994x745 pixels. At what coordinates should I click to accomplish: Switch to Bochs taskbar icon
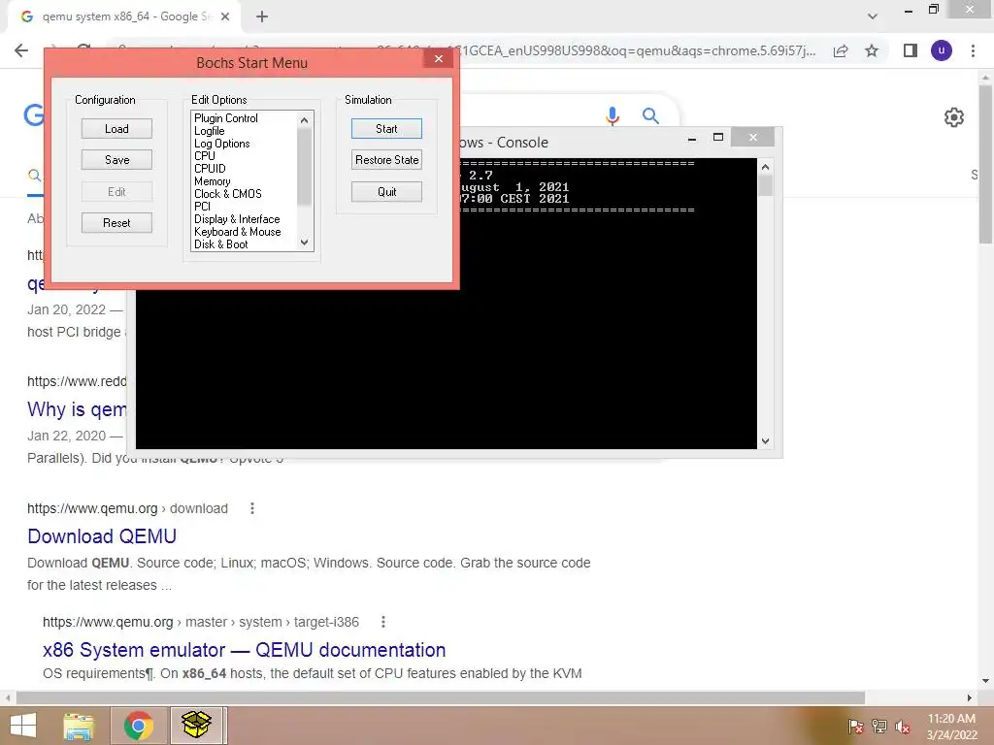point(197,726)
